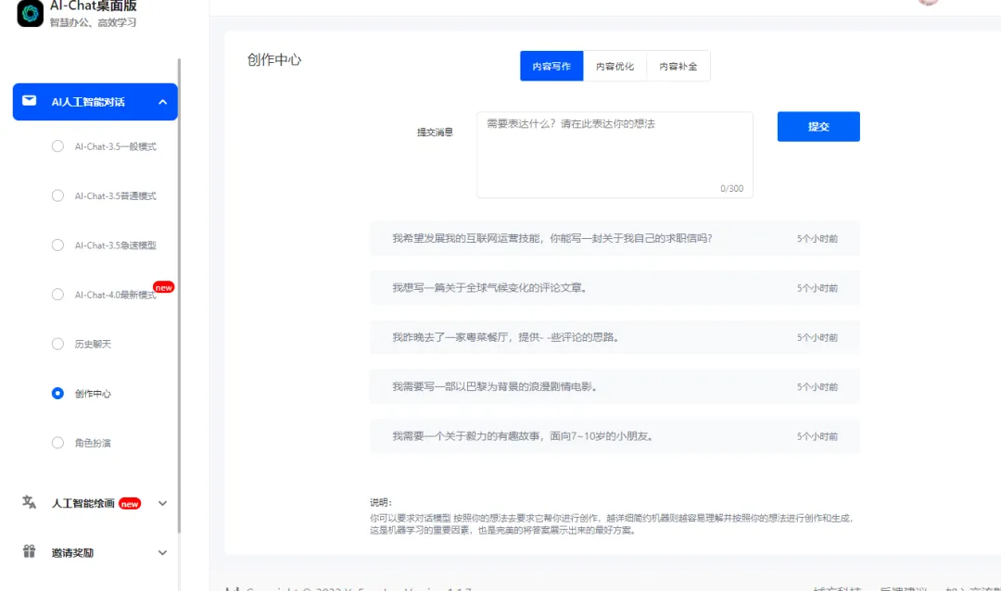Select AI-Chat-3.5普通模式 radio option
Viewport: 1001px width, 591px height.
click(x=57, y=195)
